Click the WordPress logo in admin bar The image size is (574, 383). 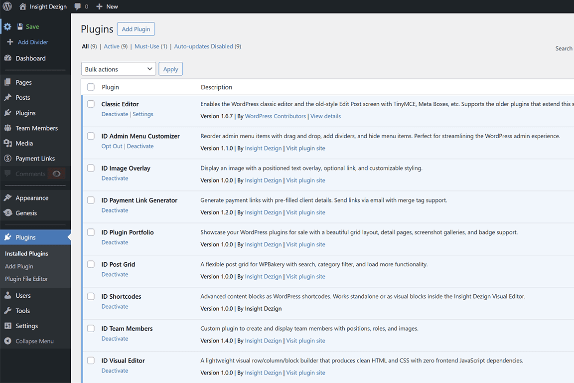tap(7, 6)
